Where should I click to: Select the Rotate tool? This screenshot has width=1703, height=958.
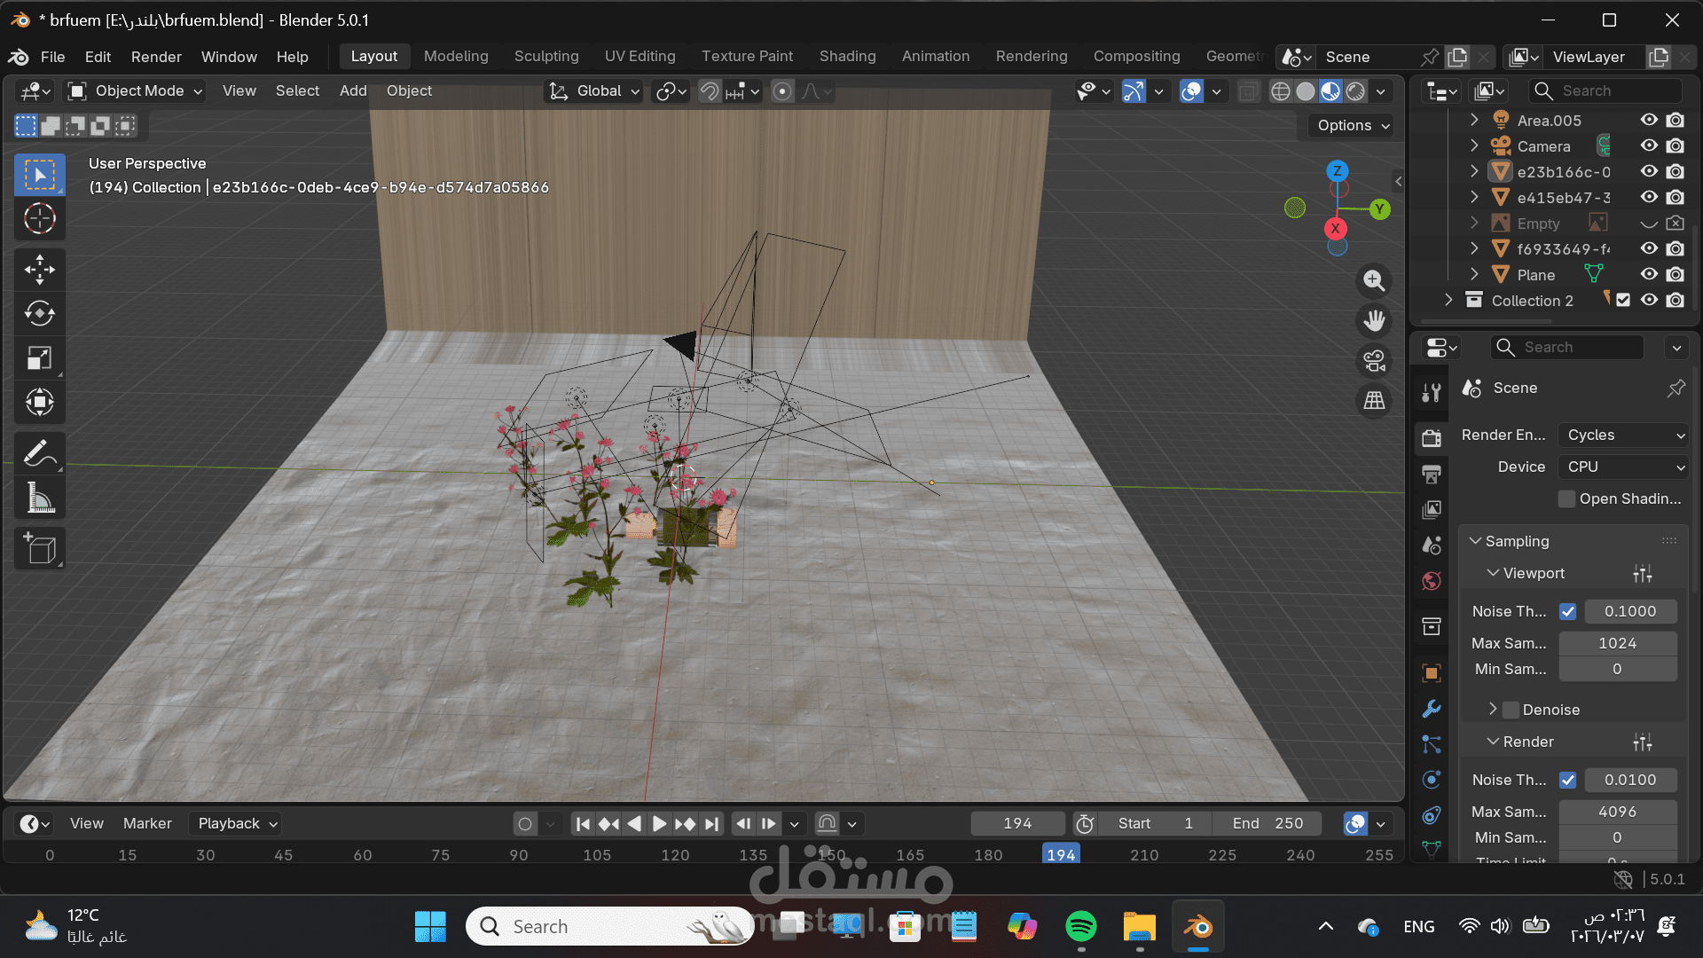pyautogui.click(x=39, y=314)
